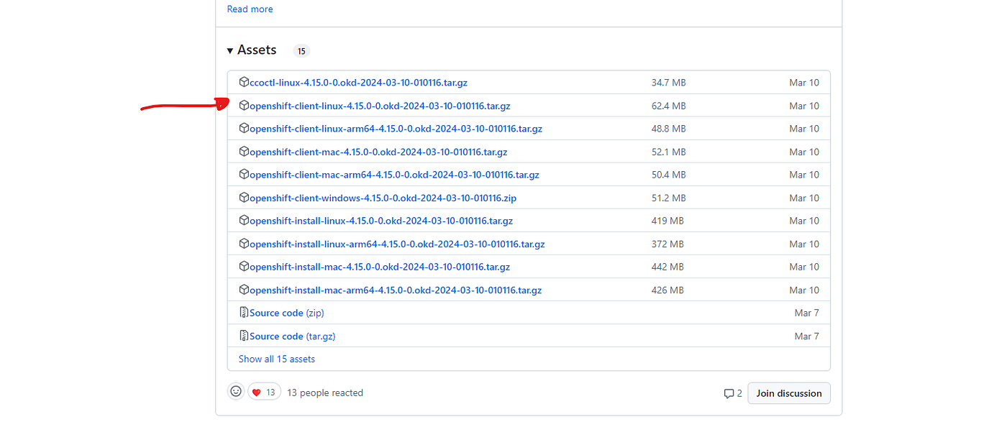Download openshift-install-linux-arm64 tar.gz
Screen dimensions: 1007x422
click(397, 244)
